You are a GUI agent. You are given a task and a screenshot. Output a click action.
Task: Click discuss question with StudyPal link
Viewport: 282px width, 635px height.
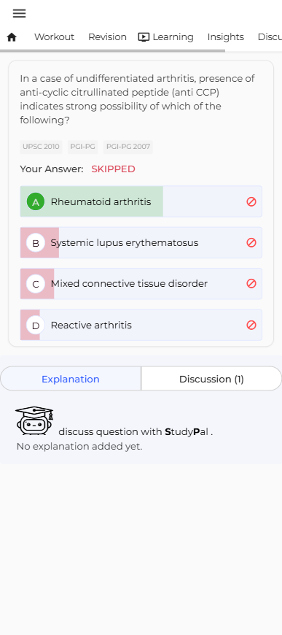tap(136, 431)
